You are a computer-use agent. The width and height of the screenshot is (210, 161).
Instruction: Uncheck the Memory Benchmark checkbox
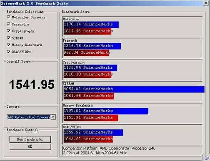click(8, 45)
